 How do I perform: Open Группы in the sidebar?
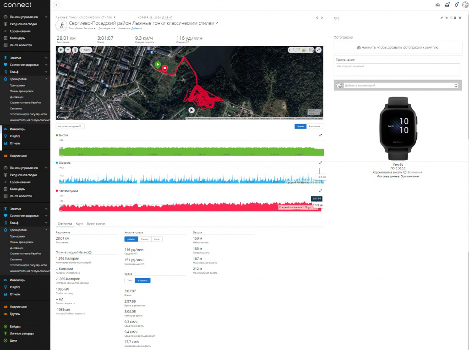tap(15, 314)
